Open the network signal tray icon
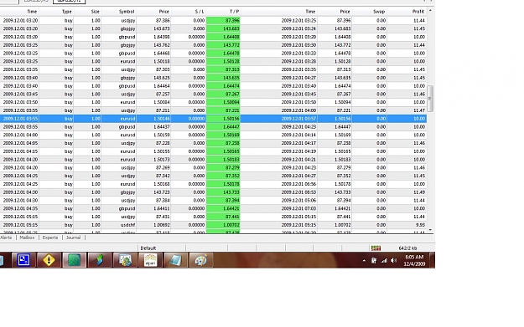524x327 pixels. point(384,261)
